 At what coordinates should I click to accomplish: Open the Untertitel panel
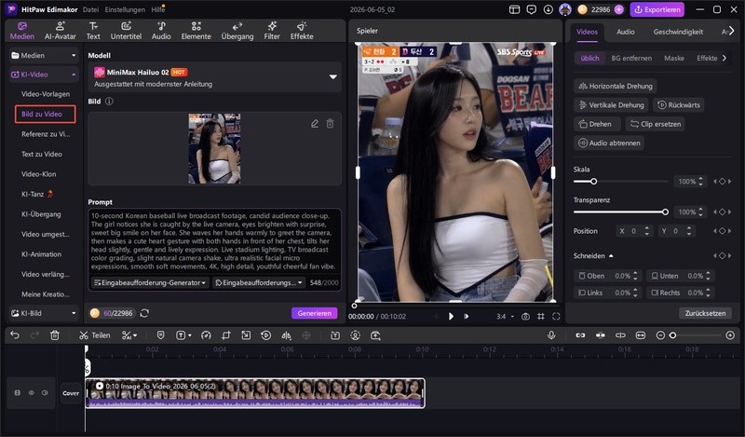(x=126, y=31)
